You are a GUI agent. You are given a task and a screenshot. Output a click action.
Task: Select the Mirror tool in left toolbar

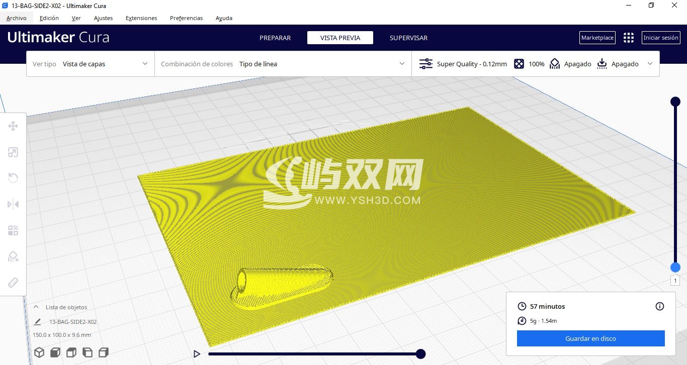click(13, 204)
